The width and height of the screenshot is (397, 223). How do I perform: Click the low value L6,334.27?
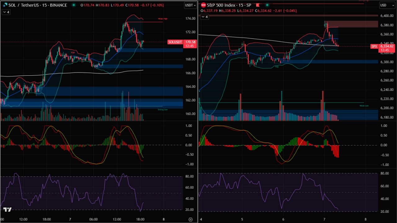[245, 11]
